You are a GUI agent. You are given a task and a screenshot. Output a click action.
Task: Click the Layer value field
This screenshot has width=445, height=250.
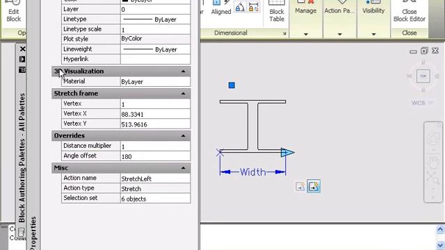click(155, 9)
